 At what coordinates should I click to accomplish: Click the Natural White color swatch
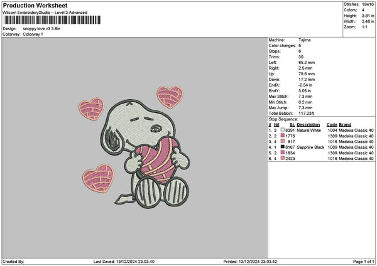tap(283, 130)
